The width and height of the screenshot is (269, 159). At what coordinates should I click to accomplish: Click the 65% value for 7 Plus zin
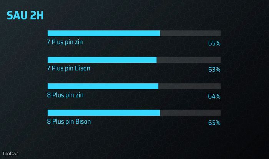[214, 43]
